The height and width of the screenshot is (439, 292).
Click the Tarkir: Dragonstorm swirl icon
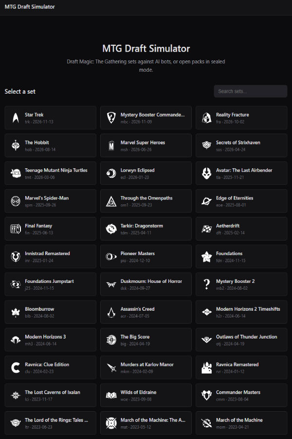coord(111,229)
